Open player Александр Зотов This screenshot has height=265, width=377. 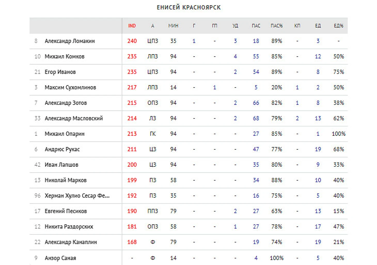coord(66,103)
